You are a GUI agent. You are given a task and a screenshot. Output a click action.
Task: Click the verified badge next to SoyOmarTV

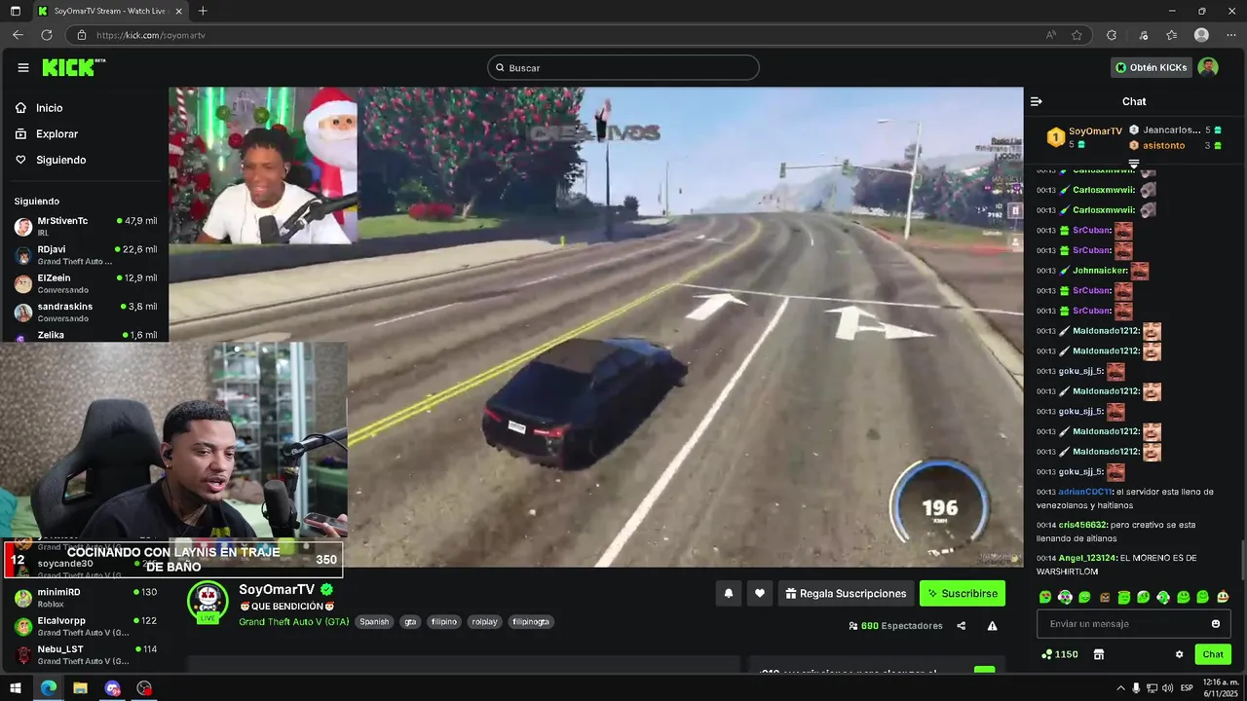point(327,590)
